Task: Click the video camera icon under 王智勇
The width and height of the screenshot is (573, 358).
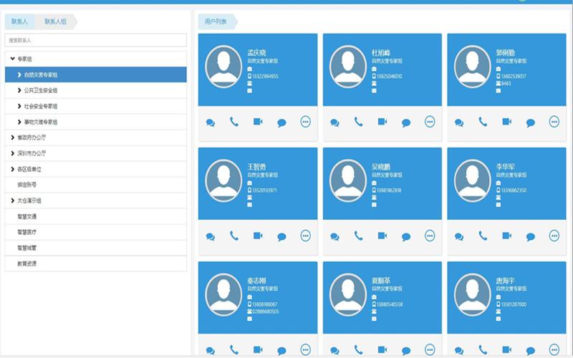Action: 258,236
